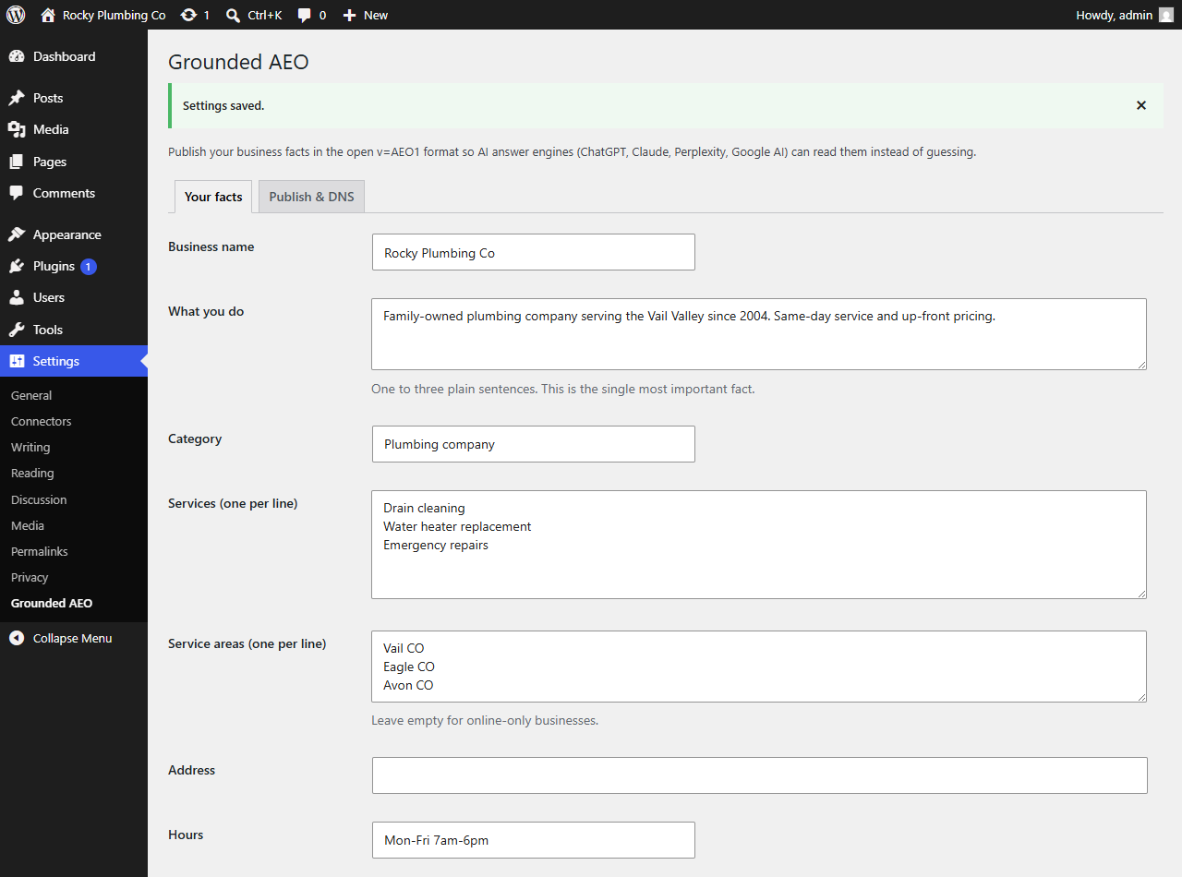Open the Appearance menu
The width and height of the screenshot is (1182, 877).
[x=74, y=234]
